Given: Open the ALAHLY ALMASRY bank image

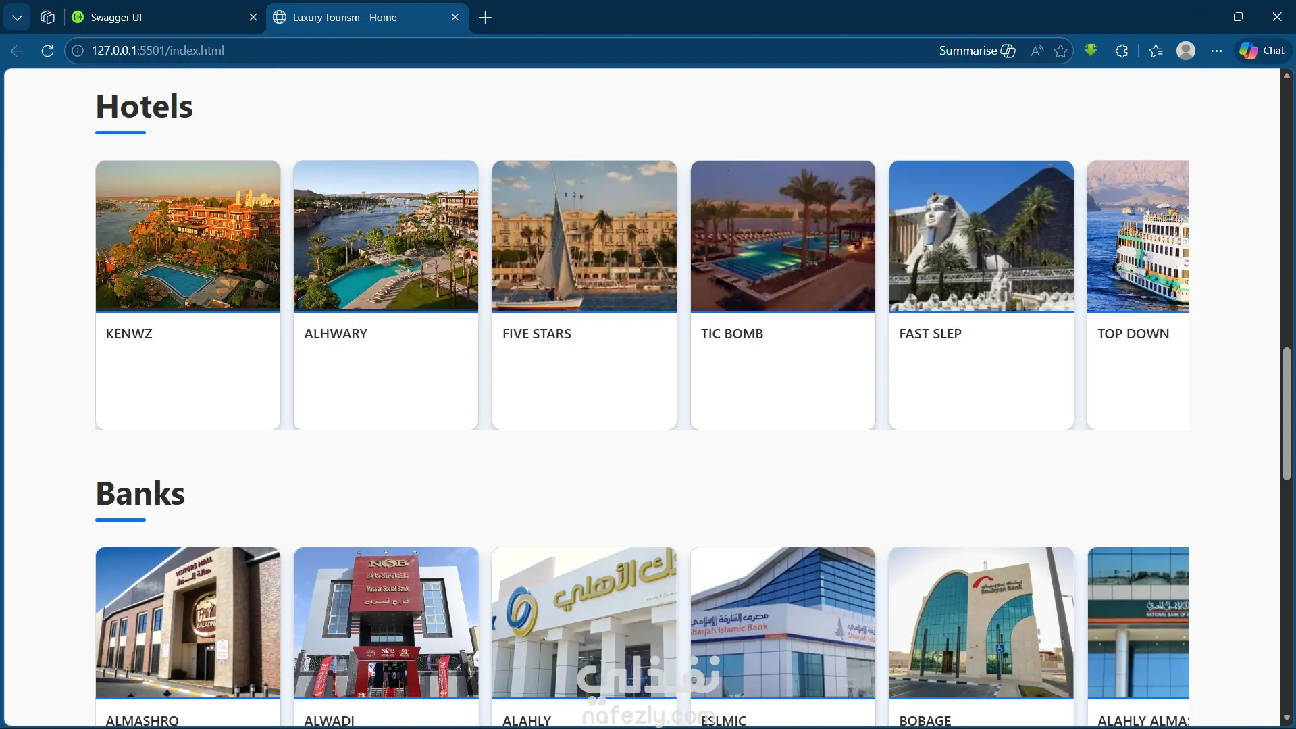Looking at the screenshot, I should [x=1138, y=622].
